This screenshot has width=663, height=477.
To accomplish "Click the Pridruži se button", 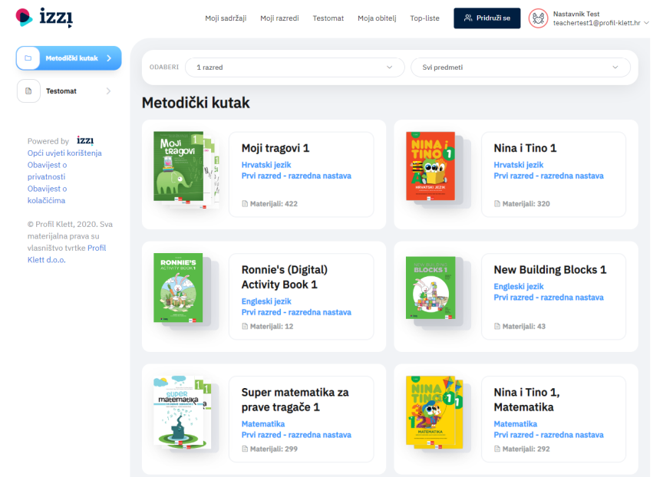I will point(487,18).
